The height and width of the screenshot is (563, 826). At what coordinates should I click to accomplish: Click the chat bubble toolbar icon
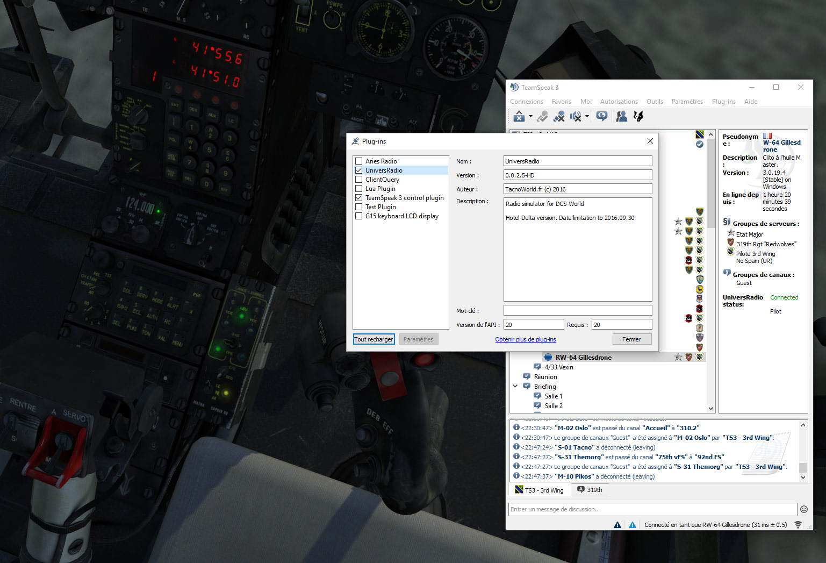[x=602, y=116]
